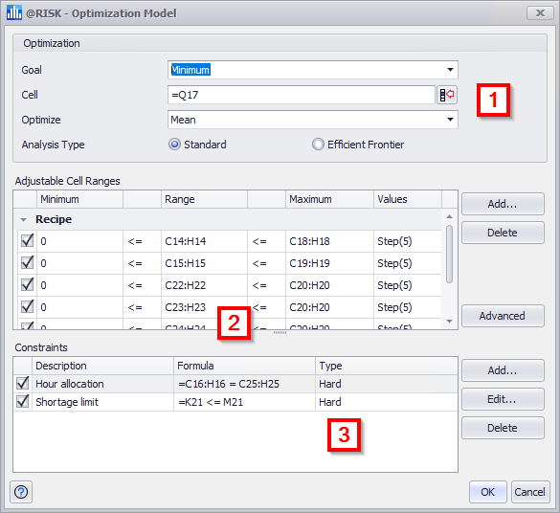Open the help question mark icon
The height and width of the screenshot is (513, 560).
pos(21,492)
